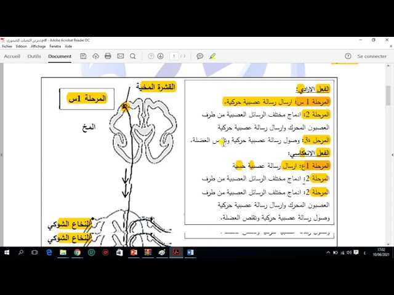Click the scrollbar up arrow
Viewport: 394px width, 295px height.
point(388,66)
